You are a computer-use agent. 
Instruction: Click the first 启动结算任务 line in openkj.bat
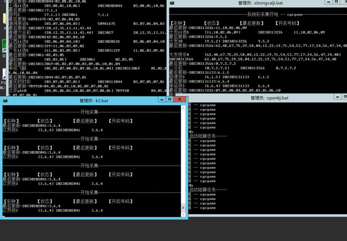point(203,136)
